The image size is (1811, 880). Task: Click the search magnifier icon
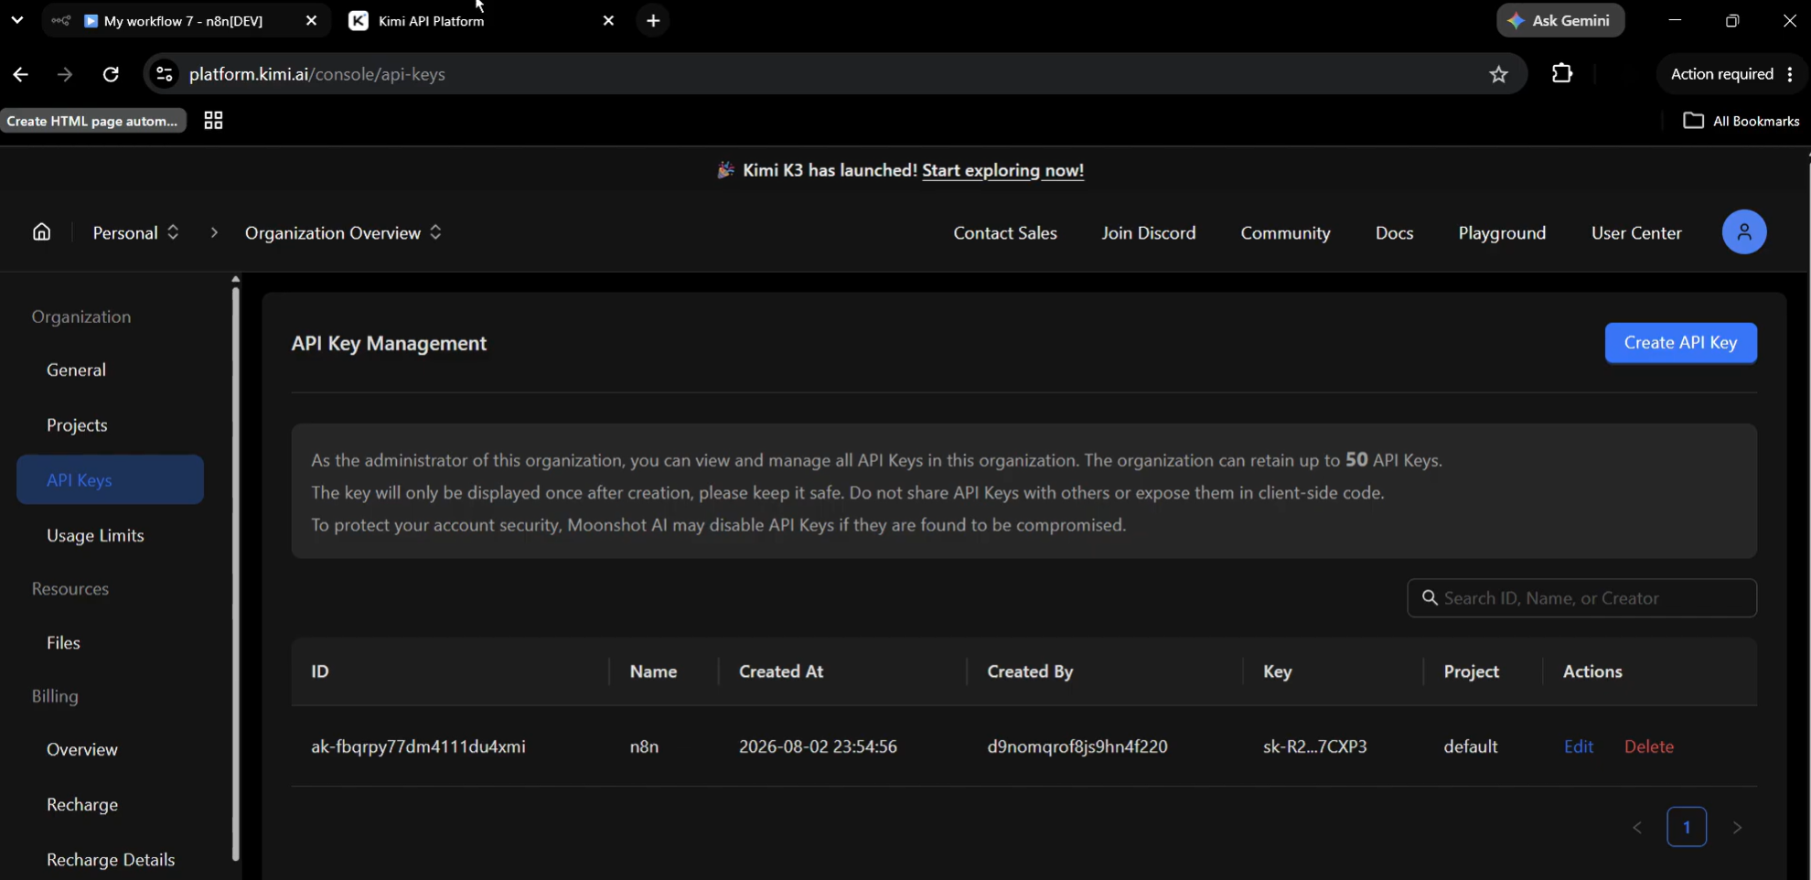pyautogui.click(x=1430, y=597)
